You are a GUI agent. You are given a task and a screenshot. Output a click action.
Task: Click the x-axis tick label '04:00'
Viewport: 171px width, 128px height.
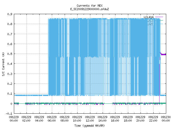(x=39, y=121)
